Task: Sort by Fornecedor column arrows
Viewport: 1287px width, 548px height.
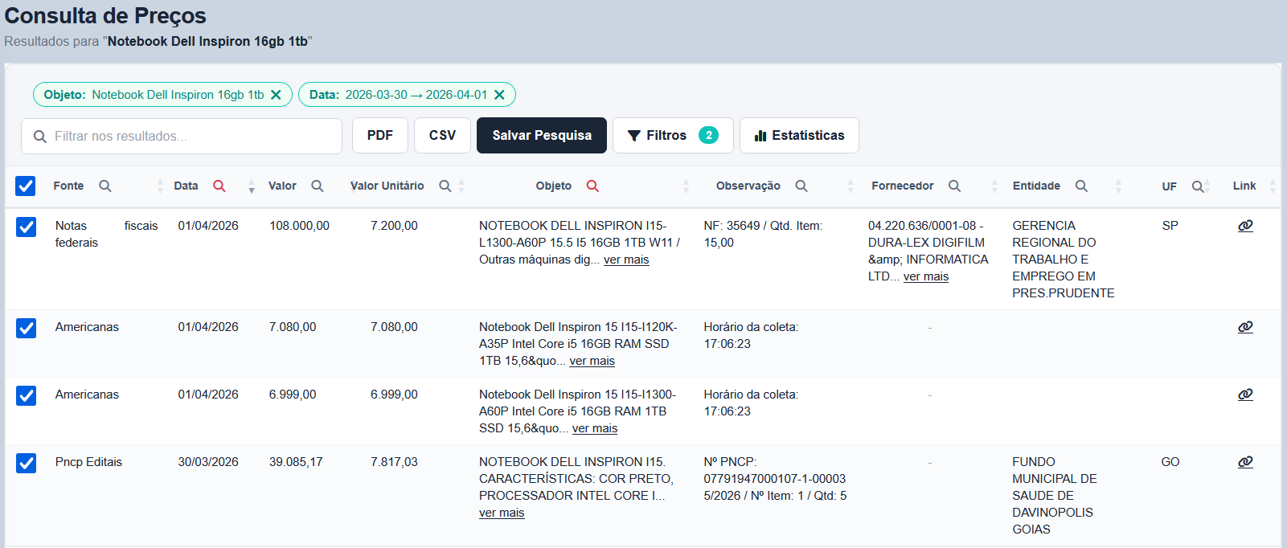Action: [994, 186]
